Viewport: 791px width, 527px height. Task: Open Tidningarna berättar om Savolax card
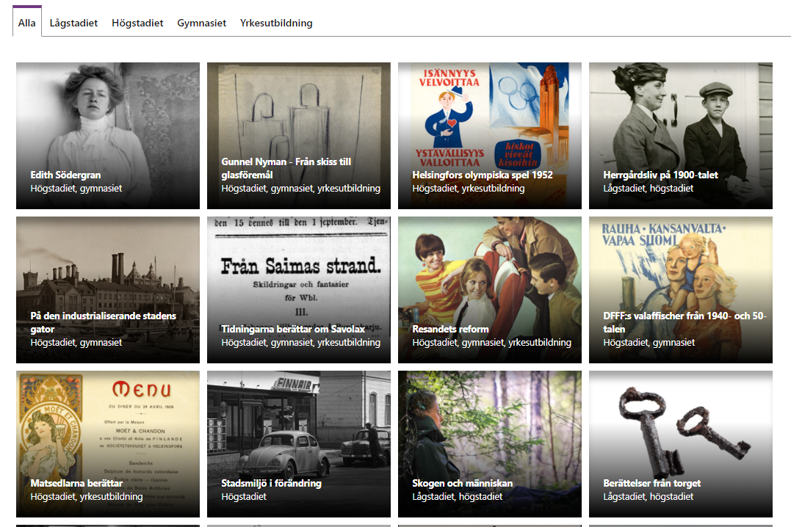coord(299,290)
